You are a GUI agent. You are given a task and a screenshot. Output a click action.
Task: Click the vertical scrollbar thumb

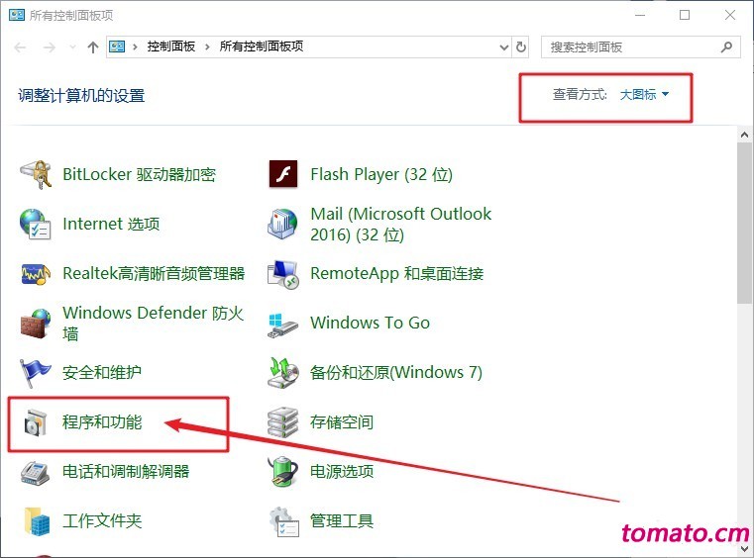pyautogui.click(x=744, y=223)
